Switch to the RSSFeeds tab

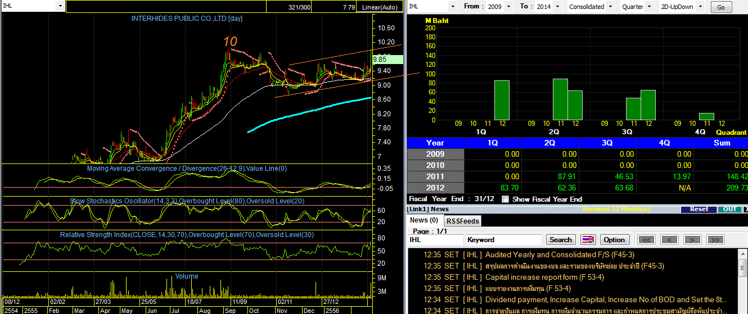[463, 221]
